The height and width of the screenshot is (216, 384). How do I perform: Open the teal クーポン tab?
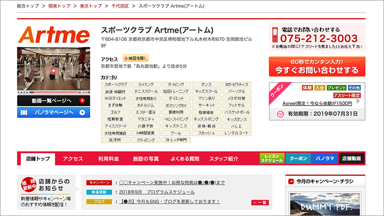(x=298, y=158)
